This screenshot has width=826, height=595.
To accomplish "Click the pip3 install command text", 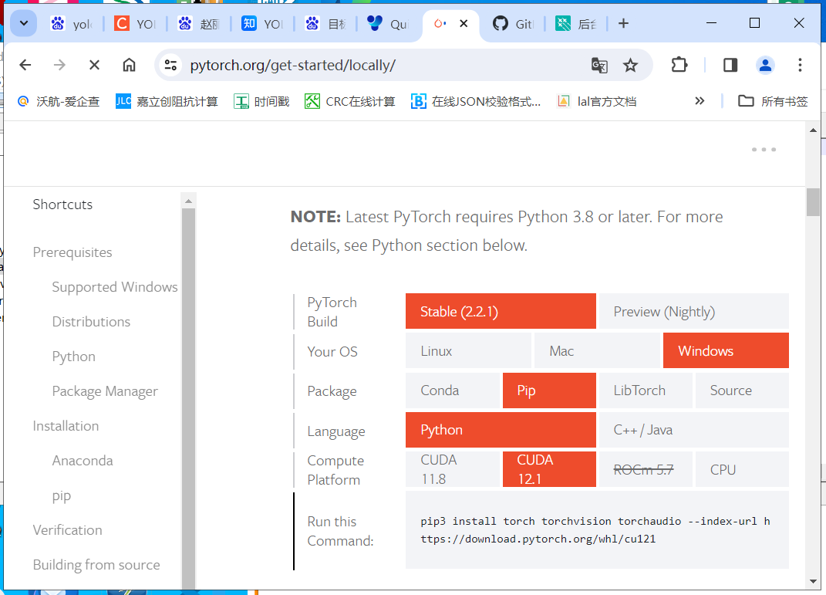I will (595, 530).
